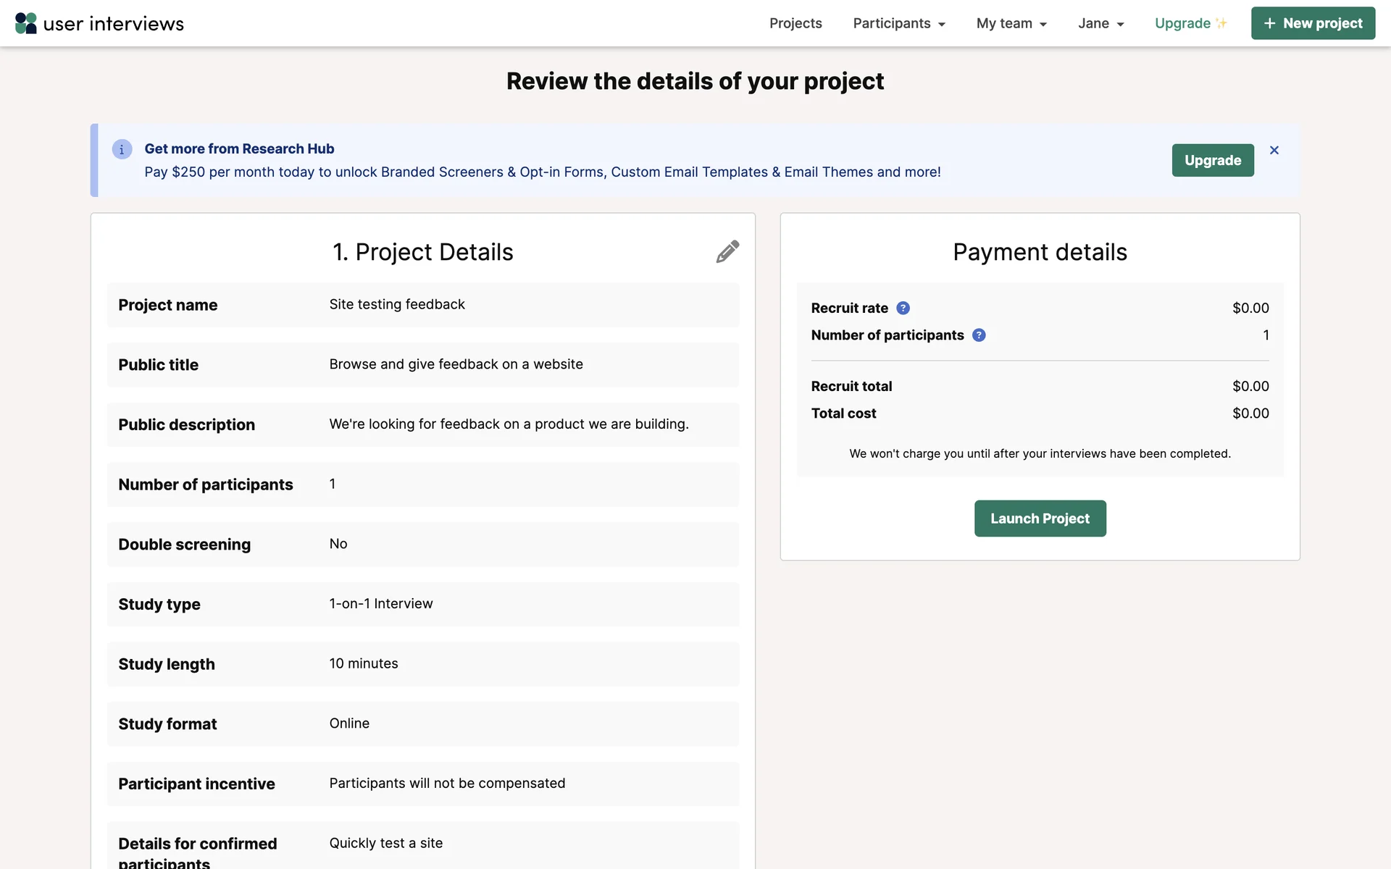Go to the Projects page

(795, 23)
